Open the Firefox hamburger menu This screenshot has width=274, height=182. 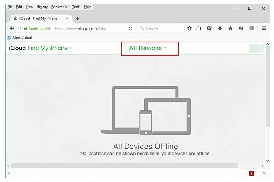tap(264, 28)
